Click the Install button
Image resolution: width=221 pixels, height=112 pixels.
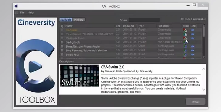tap(196, 102)
